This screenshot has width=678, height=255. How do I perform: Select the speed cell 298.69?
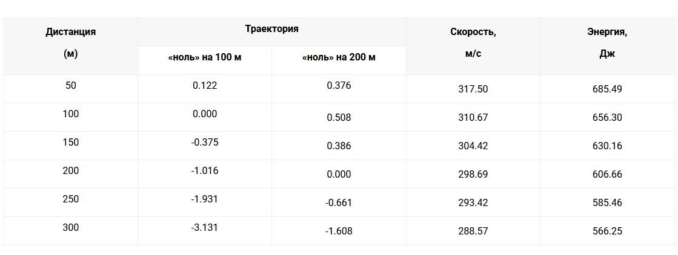point(473,174)
